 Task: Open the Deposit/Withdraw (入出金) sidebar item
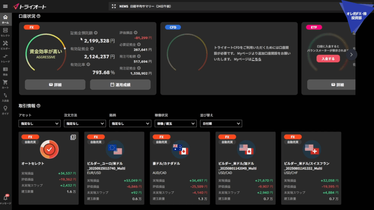click(5, 97)
